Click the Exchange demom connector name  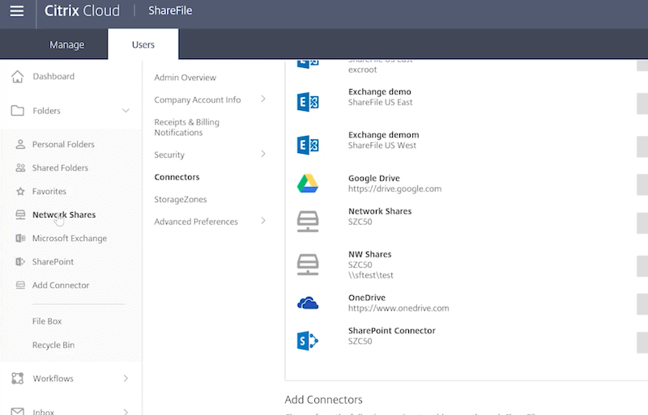(383, 135)
